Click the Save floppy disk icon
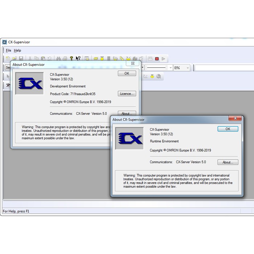 tap(21, 58)
